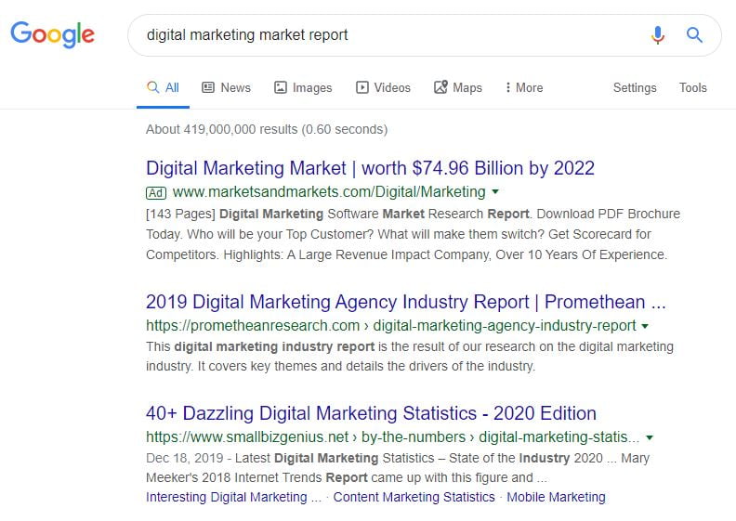Click the three-dot icon beside More
736x521 pixels.
click(x=508, y=87)
